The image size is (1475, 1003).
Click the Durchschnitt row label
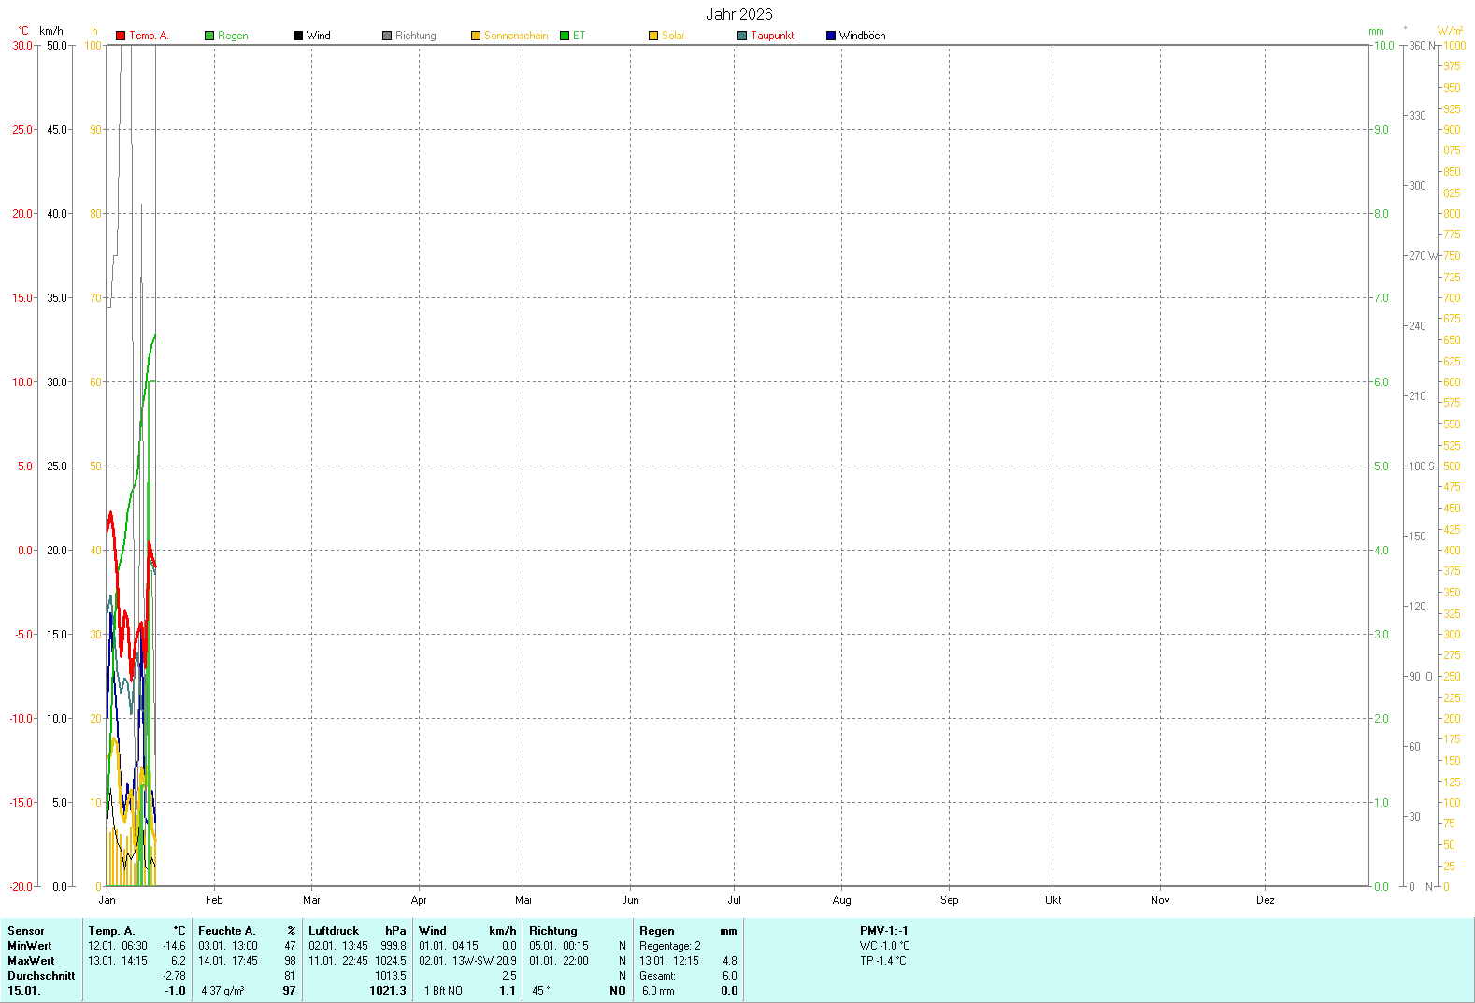(x=41, y=976)
